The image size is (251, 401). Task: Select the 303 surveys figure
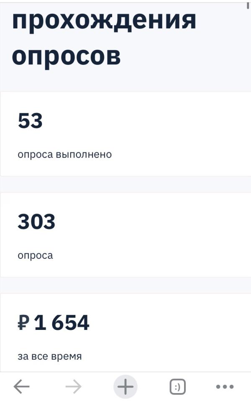point(36,222)
